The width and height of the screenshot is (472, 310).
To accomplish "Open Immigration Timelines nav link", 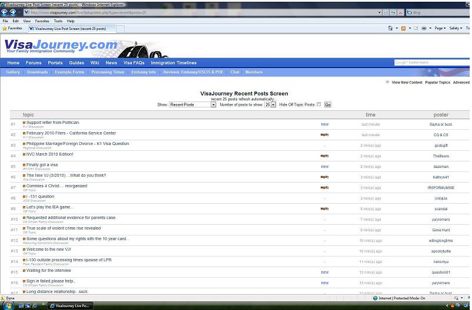I will (174, 63).
